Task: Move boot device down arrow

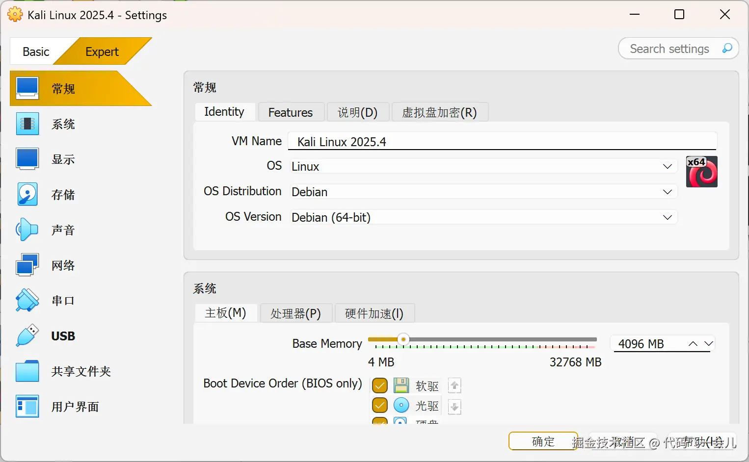Action: click(455, 407)
